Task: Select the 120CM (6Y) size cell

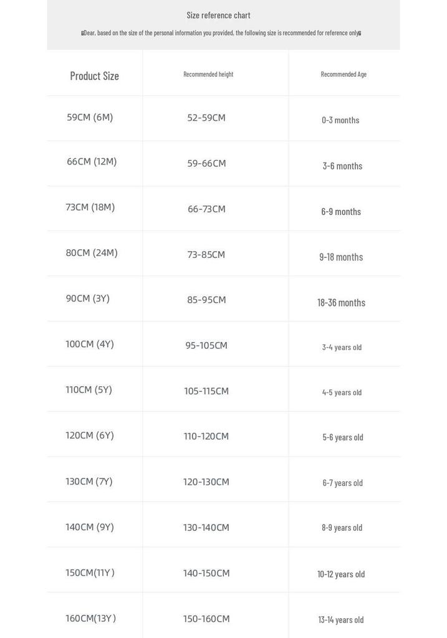Action: 90,436
